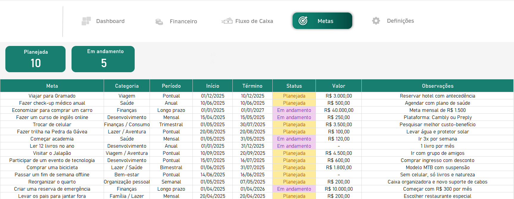Image resolution: width=514 pixels, height=199 pixels.
Task: Click the Categoria column header
Action: tap(127, 86)
